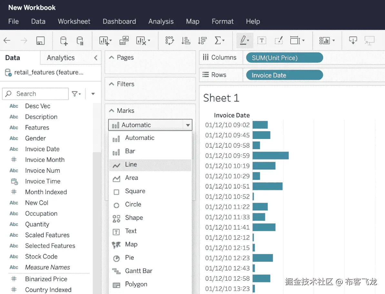Viewport: 385px width, 294px height.
Task: Click the Sort Descending toolbar icon
Action: click(x=202, y=41)
